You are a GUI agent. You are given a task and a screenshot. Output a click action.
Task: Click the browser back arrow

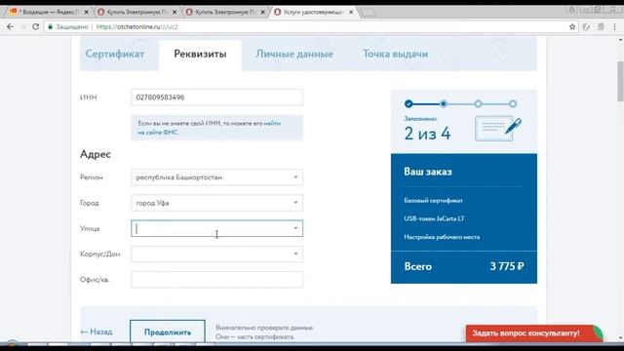[x=10, y=26]
